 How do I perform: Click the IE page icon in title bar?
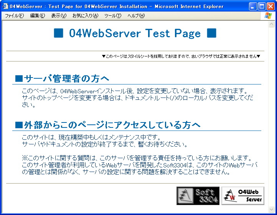pyautogui.click(x=5, y=7)
